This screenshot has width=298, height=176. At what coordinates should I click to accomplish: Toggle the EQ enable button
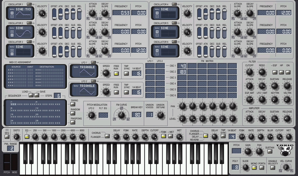tap(27, 137)
